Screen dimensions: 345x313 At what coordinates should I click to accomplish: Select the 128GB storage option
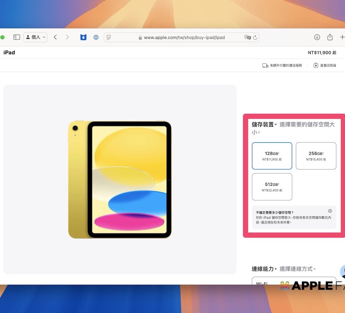[x=272, y=156]
